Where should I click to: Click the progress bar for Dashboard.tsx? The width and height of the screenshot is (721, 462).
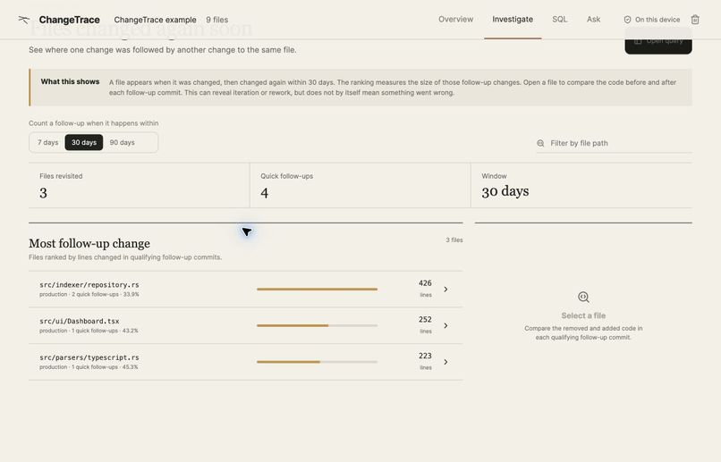pos(317,325)
